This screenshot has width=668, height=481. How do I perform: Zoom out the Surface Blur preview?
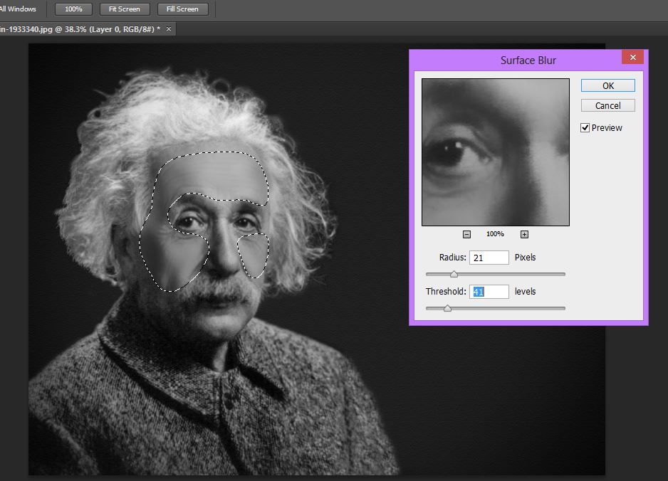point(466,234)
